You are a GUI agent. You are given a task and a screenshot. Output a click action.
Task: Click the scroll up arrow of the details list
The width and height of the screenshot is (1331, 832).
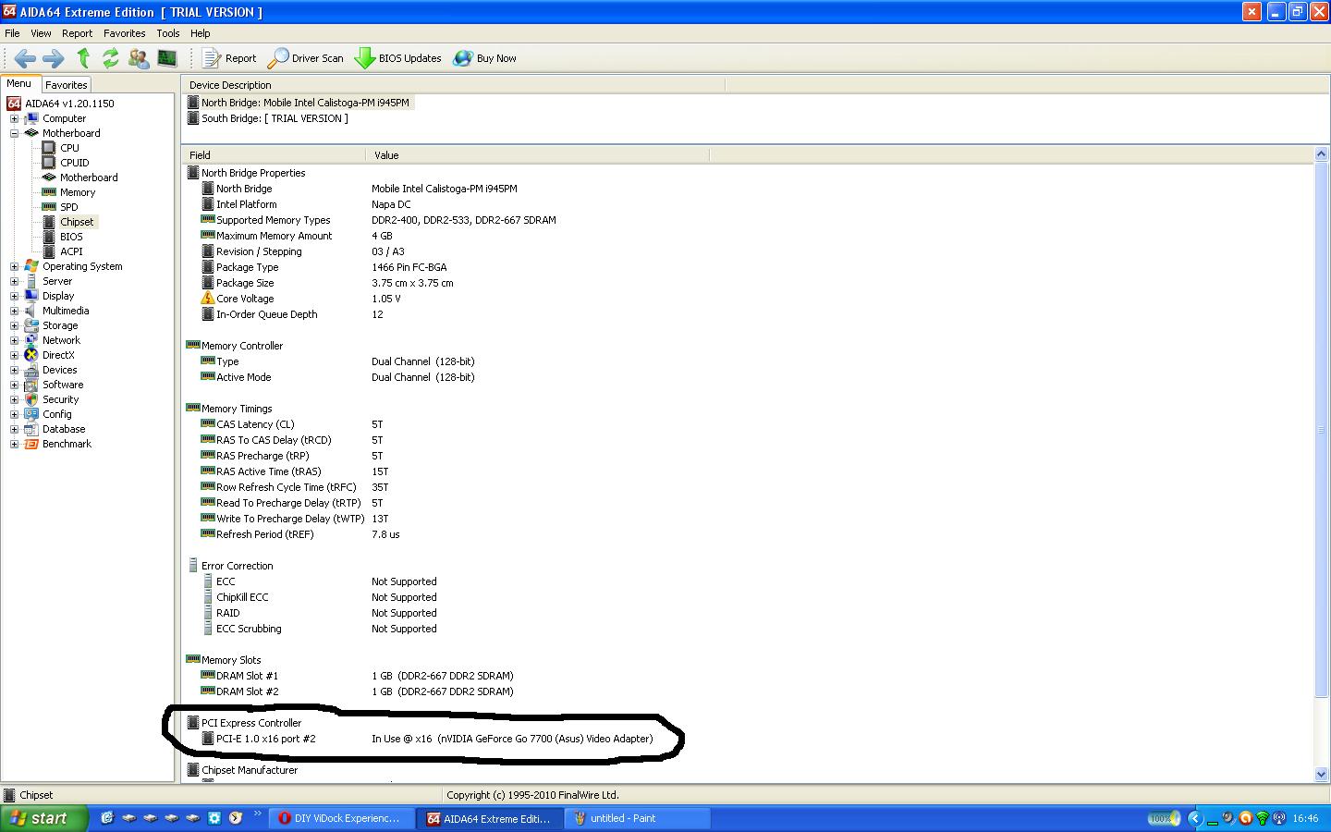point(1321,154)
